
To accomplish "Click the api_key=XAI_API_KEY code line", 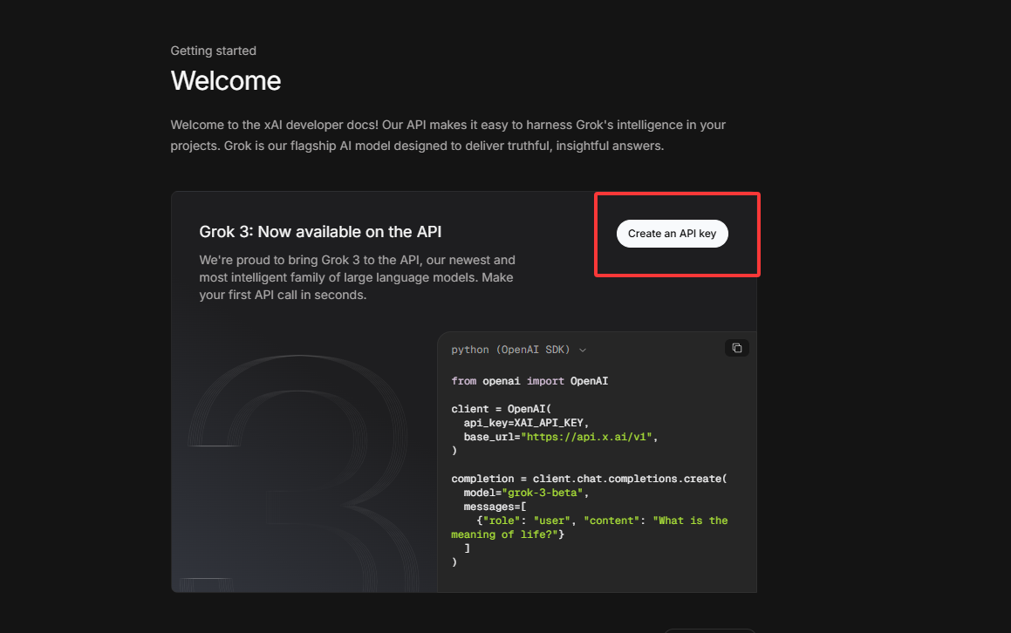I will point(526,423).
